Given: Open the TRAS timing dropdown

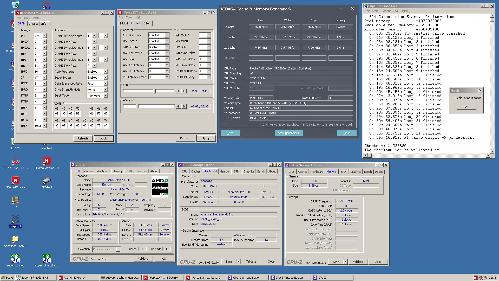Looking at the screenshot, I should tap(44, 60).
